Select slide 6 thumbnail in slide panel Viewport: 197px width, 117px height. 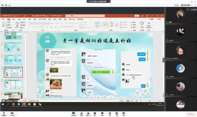(13, 84)
